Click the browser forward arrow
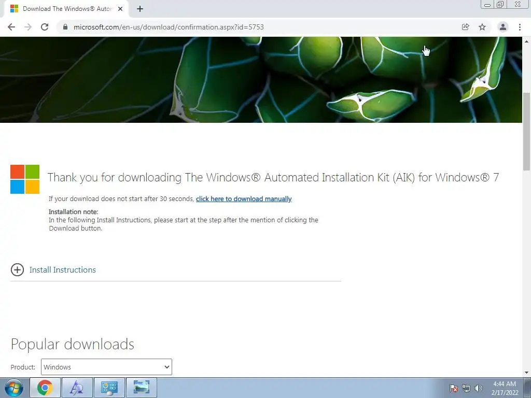 28,27
